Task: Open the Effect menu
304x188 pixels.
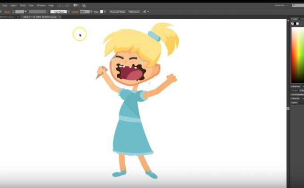Action: pyautogui.click(x=23, y=5)
